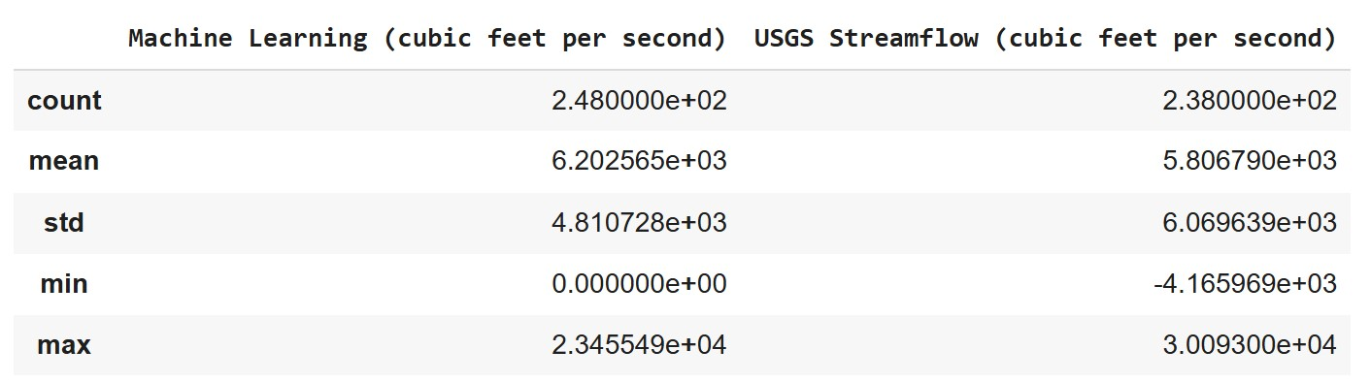Click the USGS max value 3.009300e+04

(x=1250, y=345)
